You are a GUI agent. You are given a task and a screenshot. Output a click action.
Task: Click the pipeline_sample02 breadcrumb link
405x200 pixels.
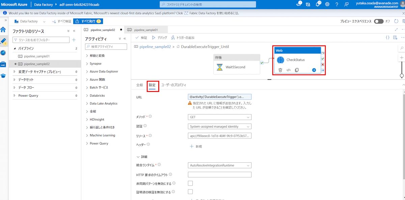coord(155,46)
